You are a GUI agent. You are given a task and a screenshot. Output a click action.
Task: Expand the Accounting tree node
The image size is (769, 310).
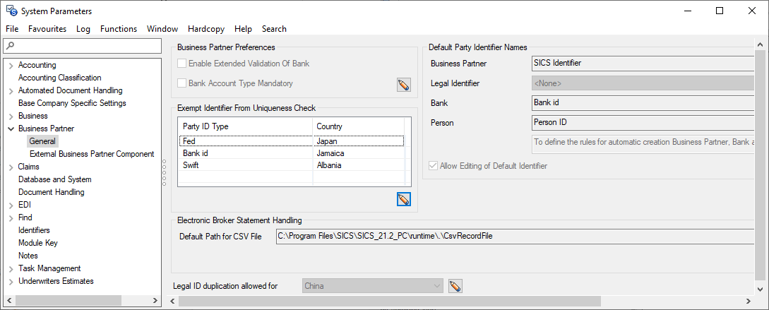click(11, 65)
